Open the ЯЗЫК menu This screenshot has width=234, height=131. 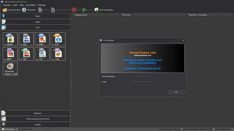21,5
